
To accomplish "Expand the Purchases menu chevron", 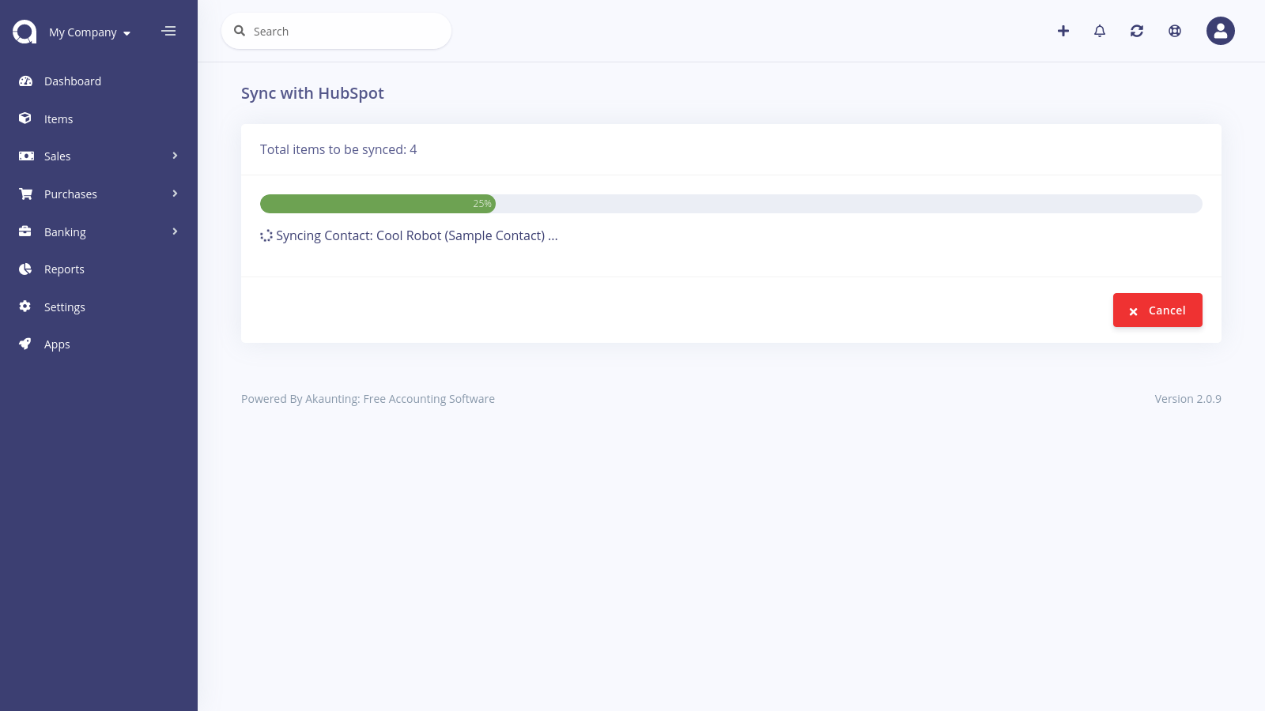I will tap(175, 194).
